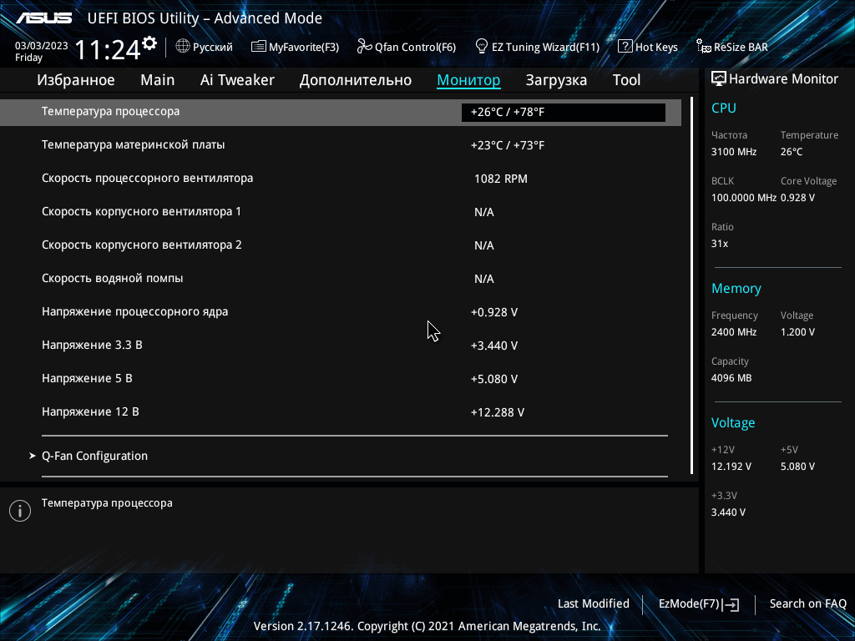Open the Избранное tab
This screenshot has width=855, height=641.
click(x=76, y=80)
